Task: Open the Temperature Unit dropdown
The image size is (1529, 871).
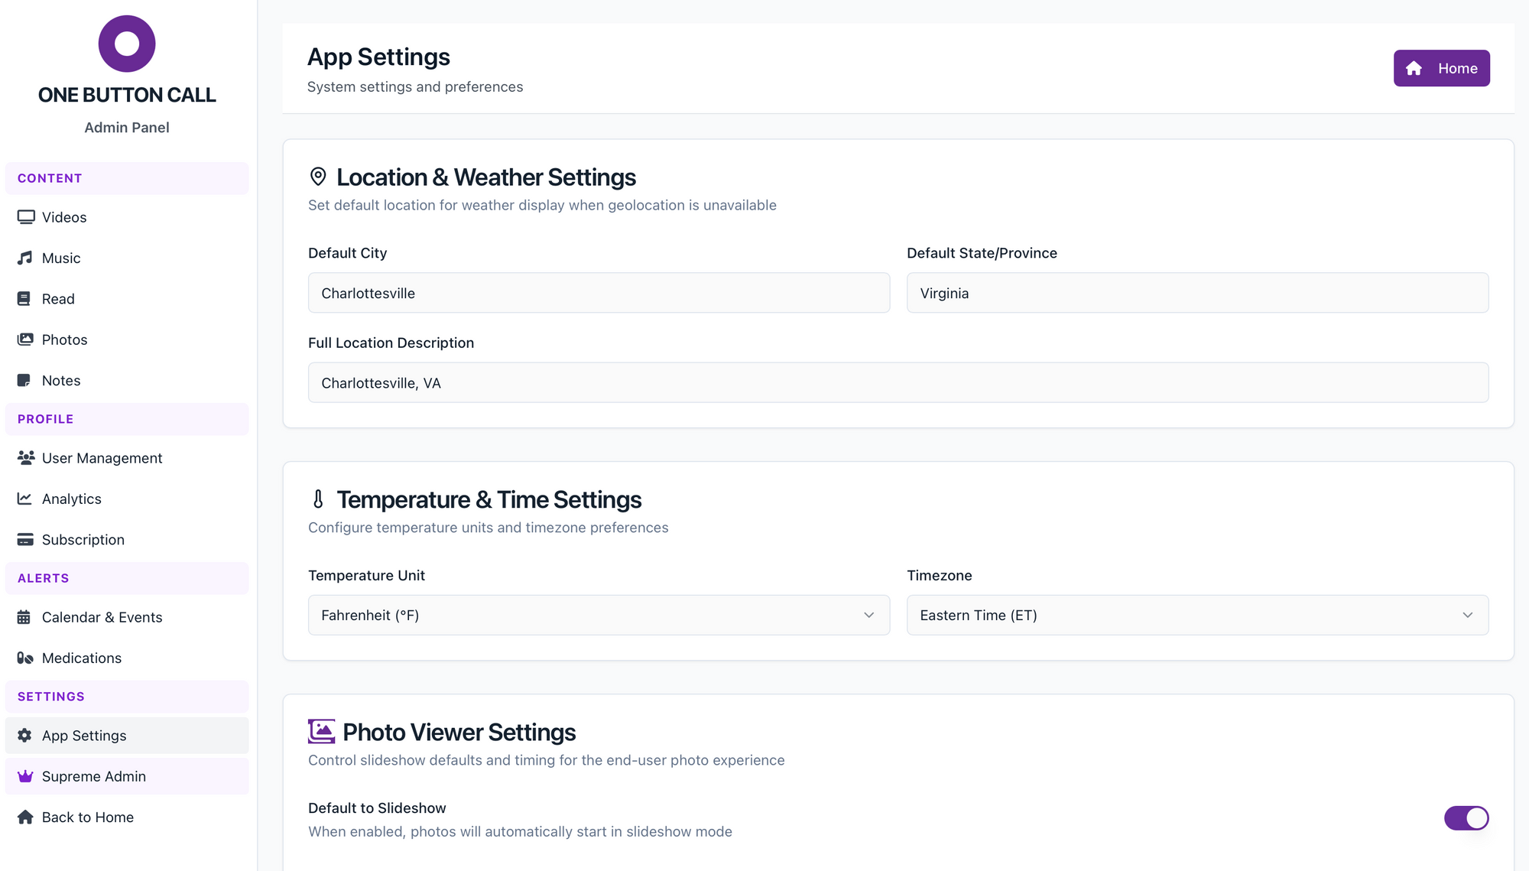Action: 599,615
